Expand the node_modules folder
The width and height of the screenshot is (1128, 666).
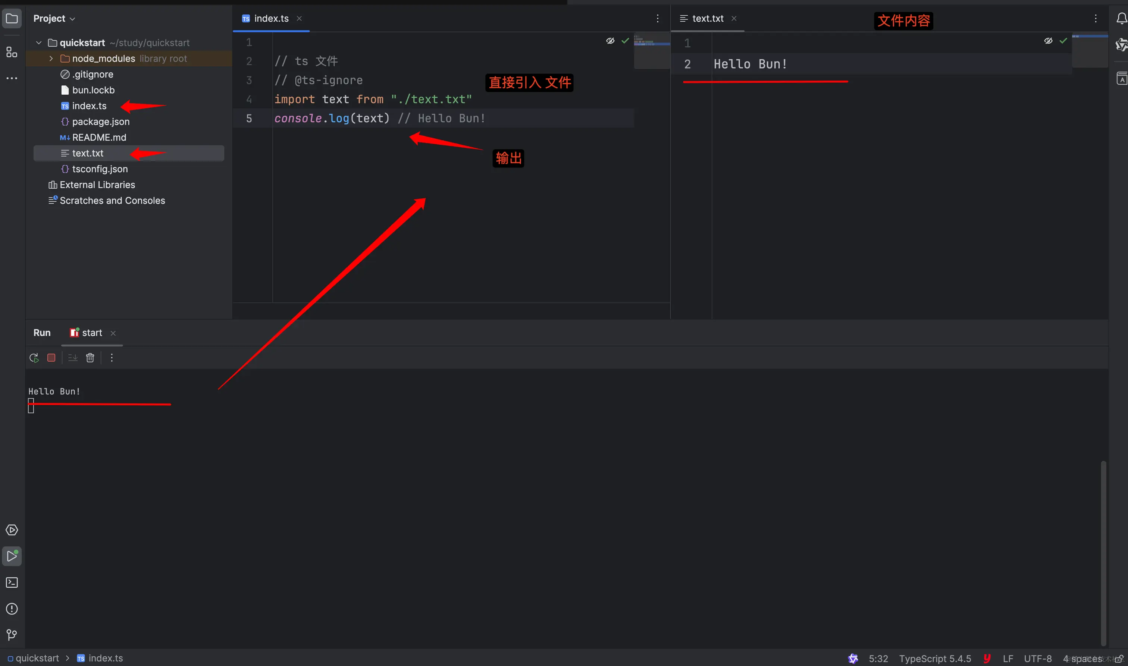pos(51,59)
